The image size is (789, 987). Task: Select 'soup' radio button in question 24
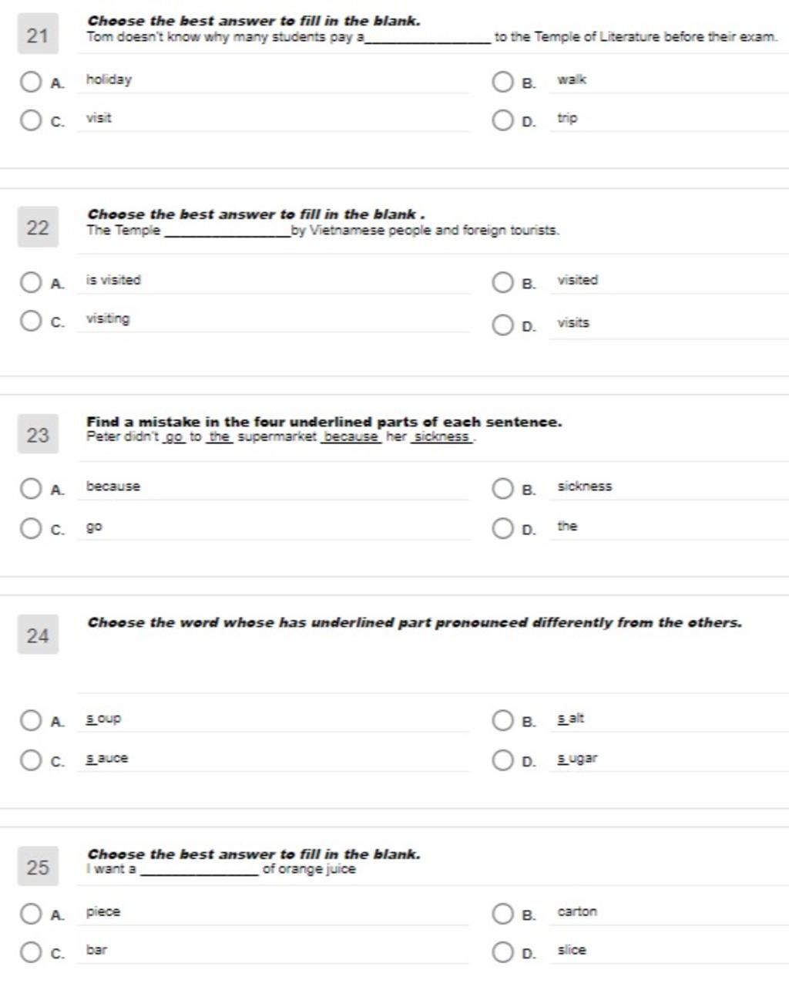pos(31,720)
